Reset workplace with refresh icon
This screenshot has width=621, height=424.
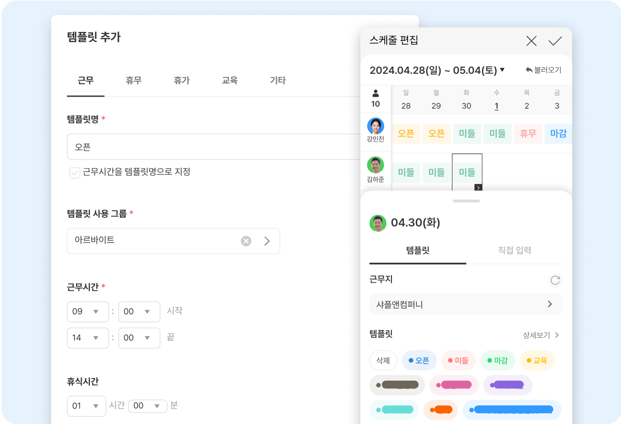coord(555,280)
